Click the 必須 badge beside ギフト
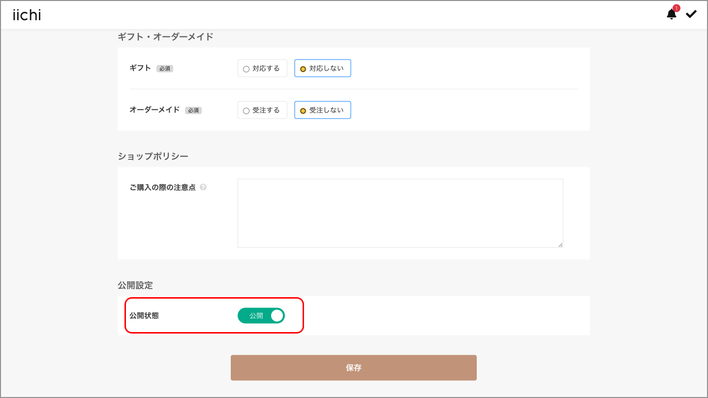This screenshot has height=398, width=708. click(x=165, y=69)
